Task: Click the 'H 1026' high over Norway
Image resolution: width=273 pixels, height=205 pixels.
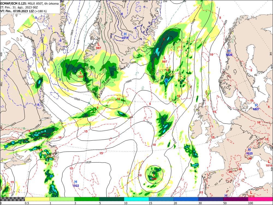Action: [229, 53]
